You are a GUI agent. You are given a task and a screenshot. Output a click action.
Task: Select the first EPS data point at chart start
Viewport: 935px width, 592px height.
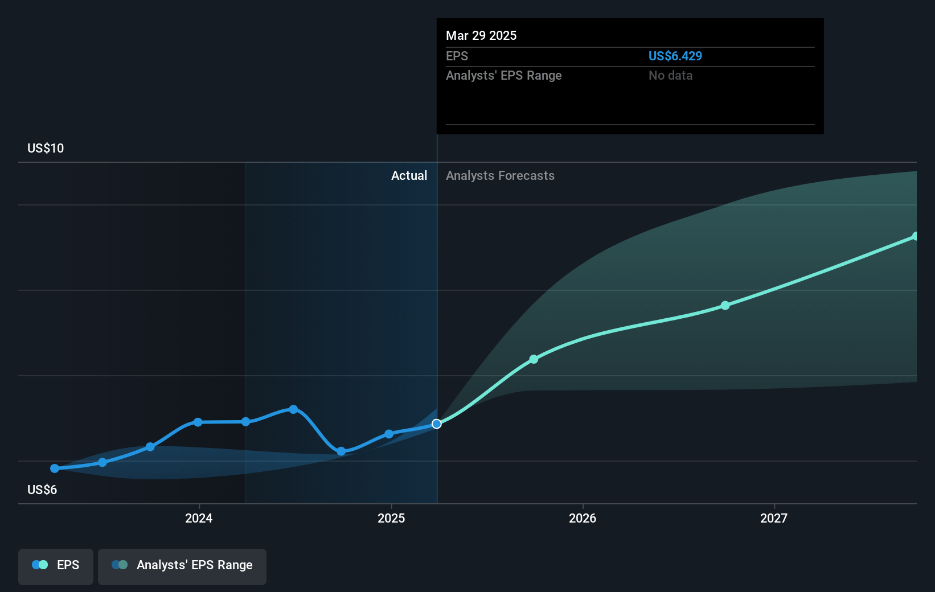[55, 468]
